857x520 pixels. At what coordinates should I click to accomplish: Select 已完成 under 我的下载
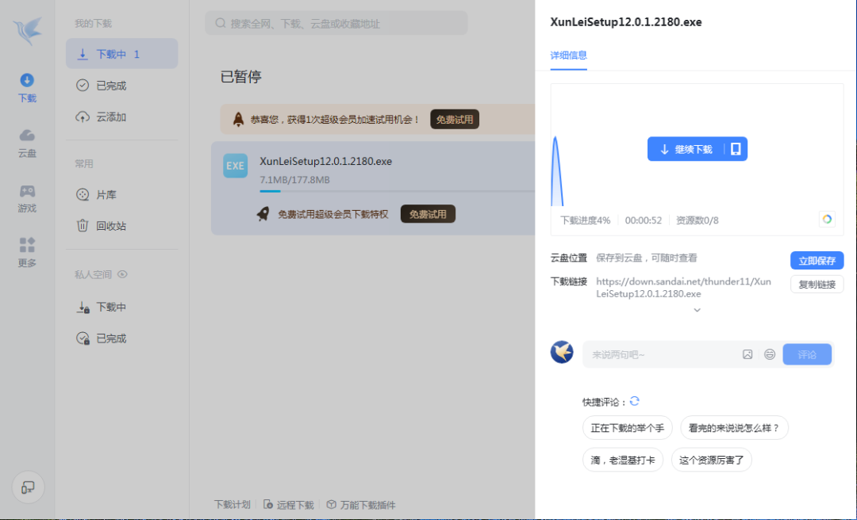point(122,85)
